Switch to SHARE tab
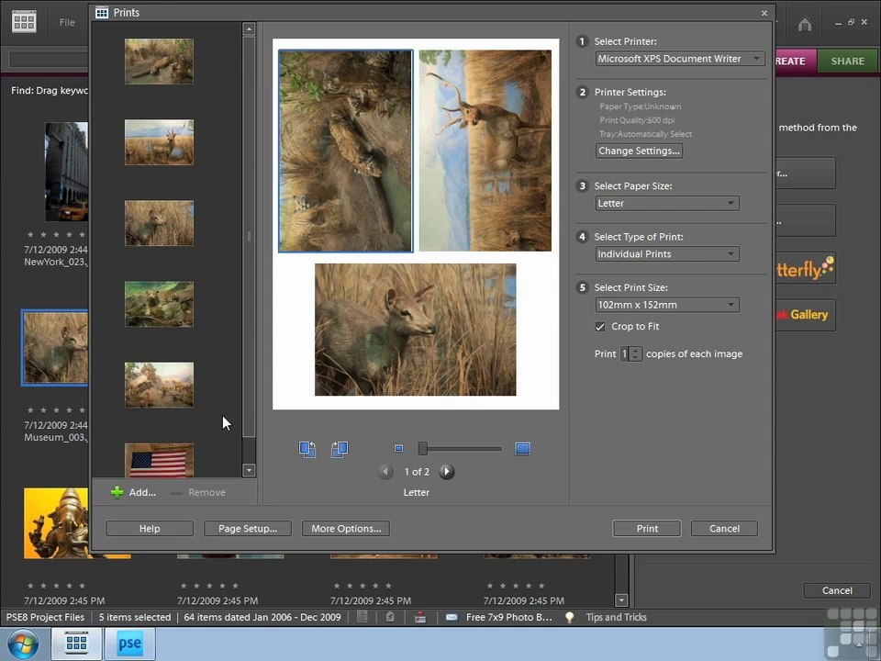 847,61
